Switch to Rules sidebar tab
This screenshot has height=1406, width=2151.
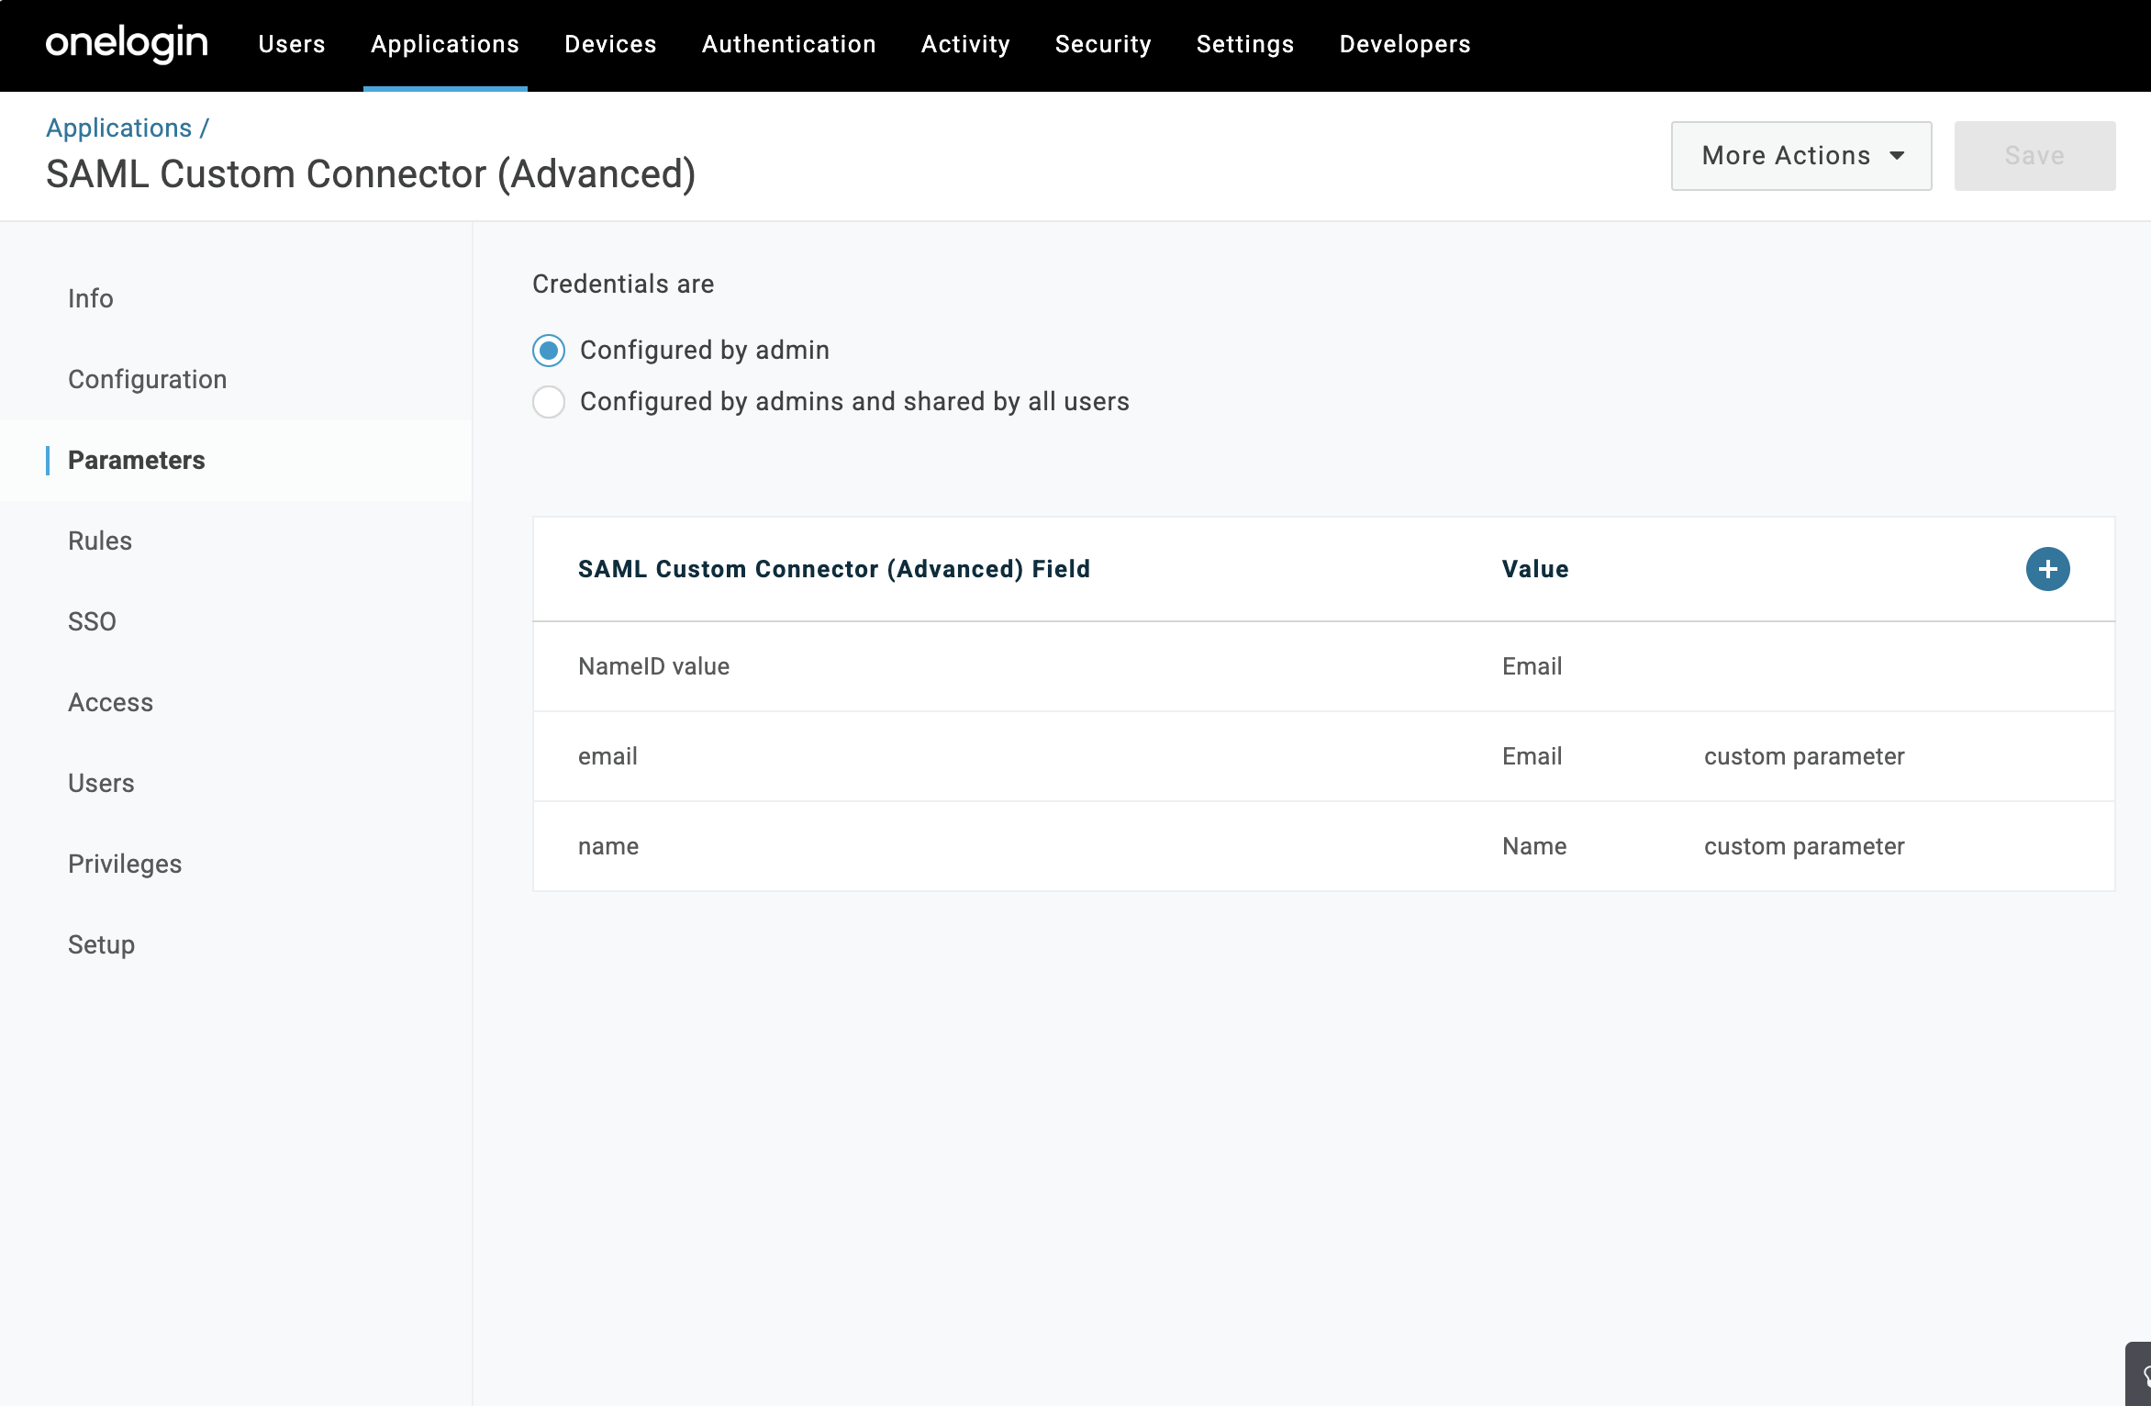tap(100, 541)
